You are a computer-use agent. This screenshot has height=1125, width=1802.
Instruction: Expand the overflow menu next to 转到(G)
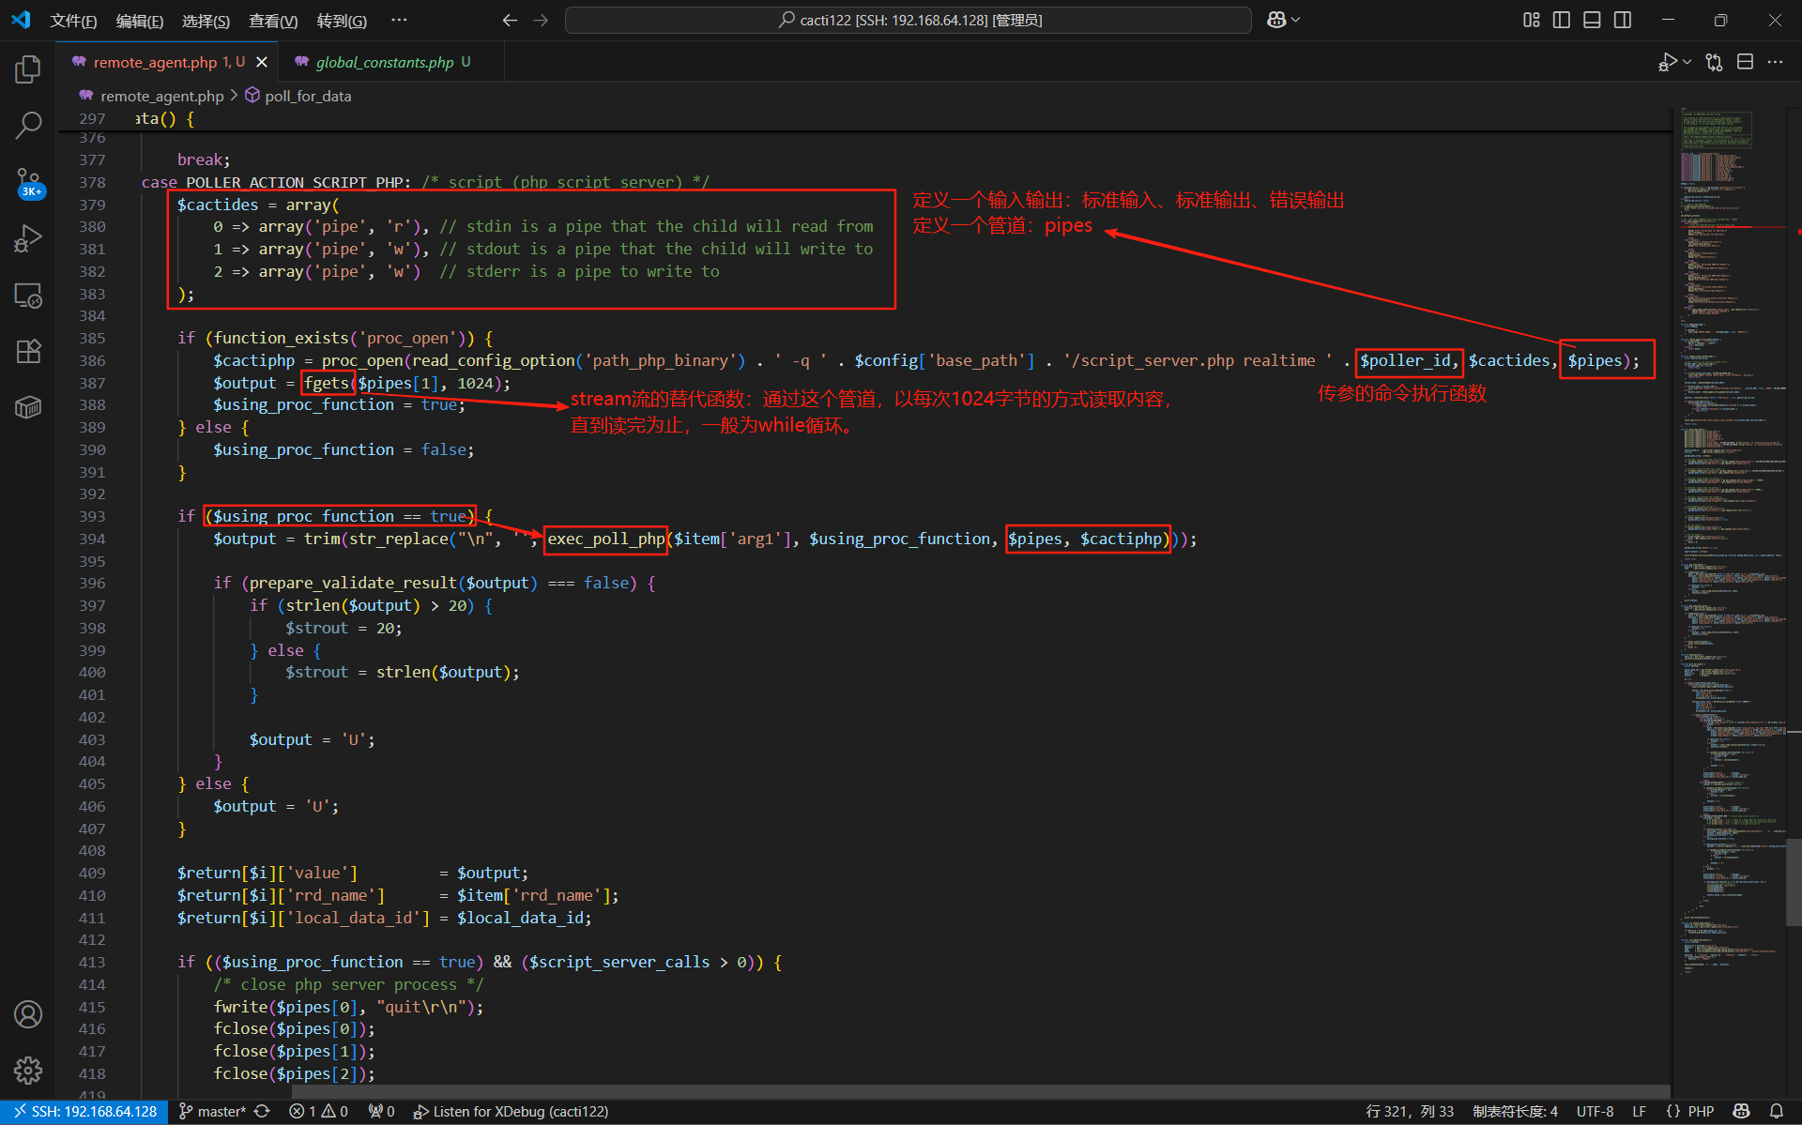(399, 20)
